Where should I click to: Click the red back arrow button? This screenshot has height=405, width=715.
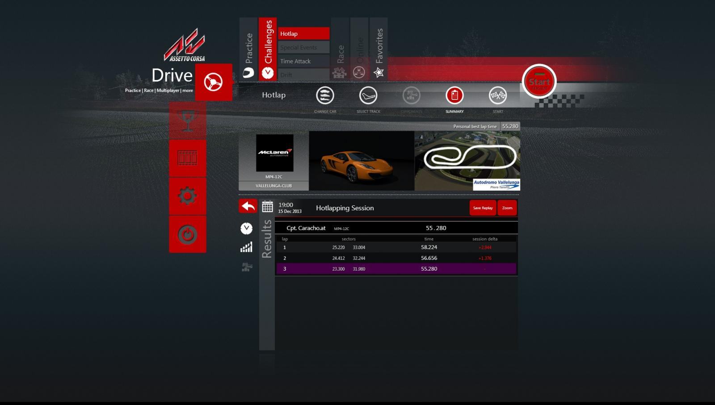tap(248, 206)
